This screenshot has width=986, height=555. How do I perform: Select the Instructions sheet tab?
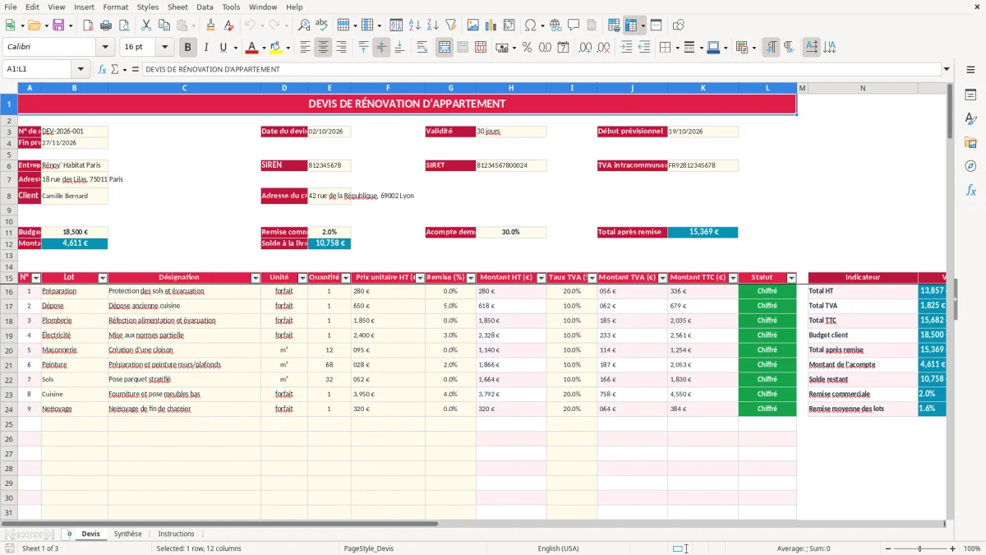[176, 534]
